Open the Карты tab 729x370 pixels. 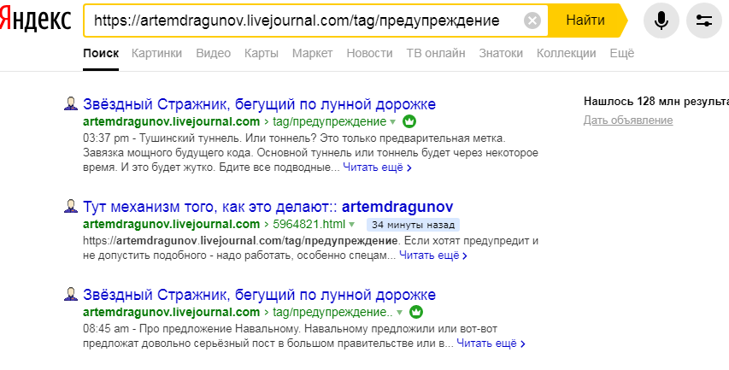pyautogui.click(x=262, y=54)
